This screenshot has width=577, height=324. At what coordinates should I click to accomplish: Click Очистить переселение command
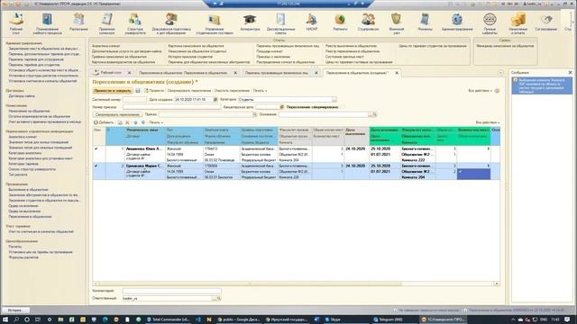(232, 90)
